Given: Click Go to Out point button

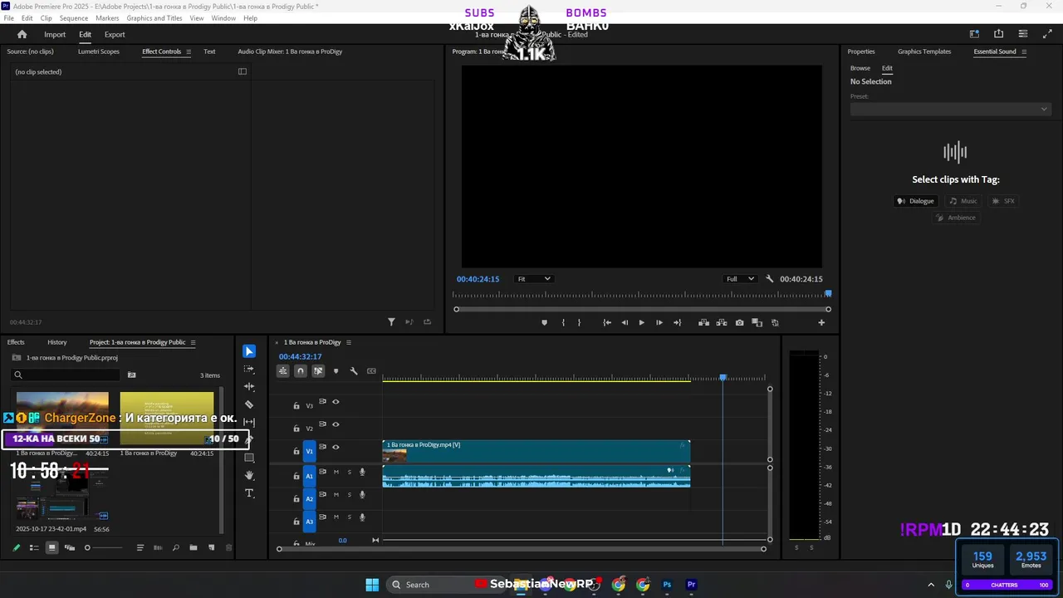Looking at the screenshot, I should [677, 322].
